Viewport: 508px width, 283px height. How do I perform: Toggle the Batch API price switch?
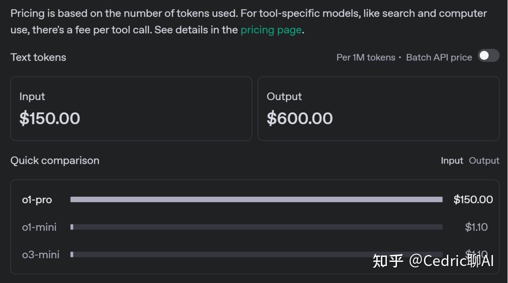pos(488,55)
